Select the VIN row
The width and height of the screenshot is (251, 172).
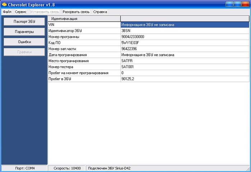coord(148,25)
